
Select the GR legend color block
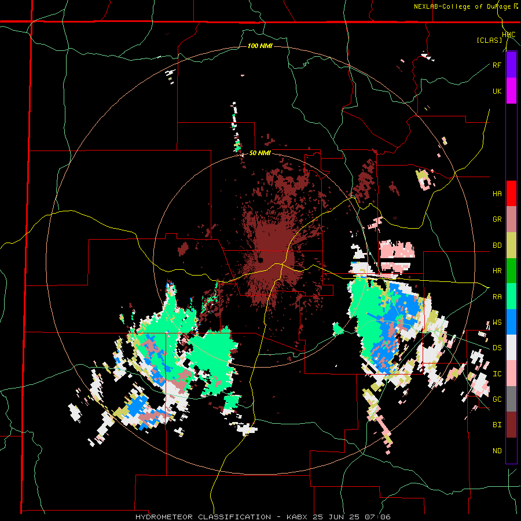(x=511, y=219)
